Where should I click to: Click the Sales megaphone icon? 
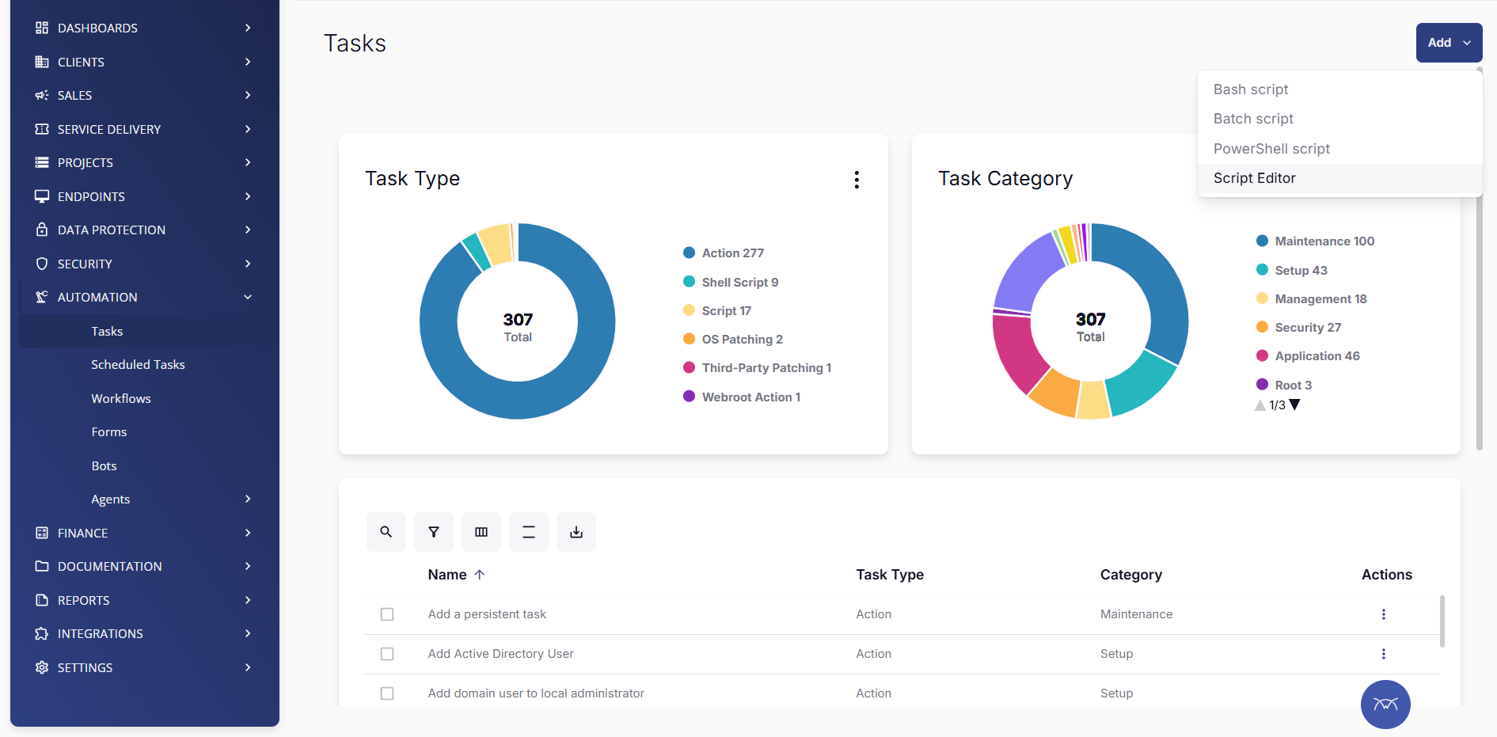click(42, 95)
